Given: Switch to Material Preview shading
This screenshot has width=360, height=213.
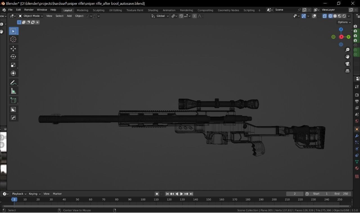Looking at the screenshot, I should (339, 16).
